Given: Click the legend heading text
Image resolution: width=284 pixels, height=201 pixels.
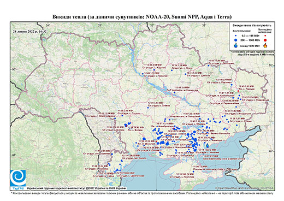Looking at the screenshot, I should coord(252,26).
